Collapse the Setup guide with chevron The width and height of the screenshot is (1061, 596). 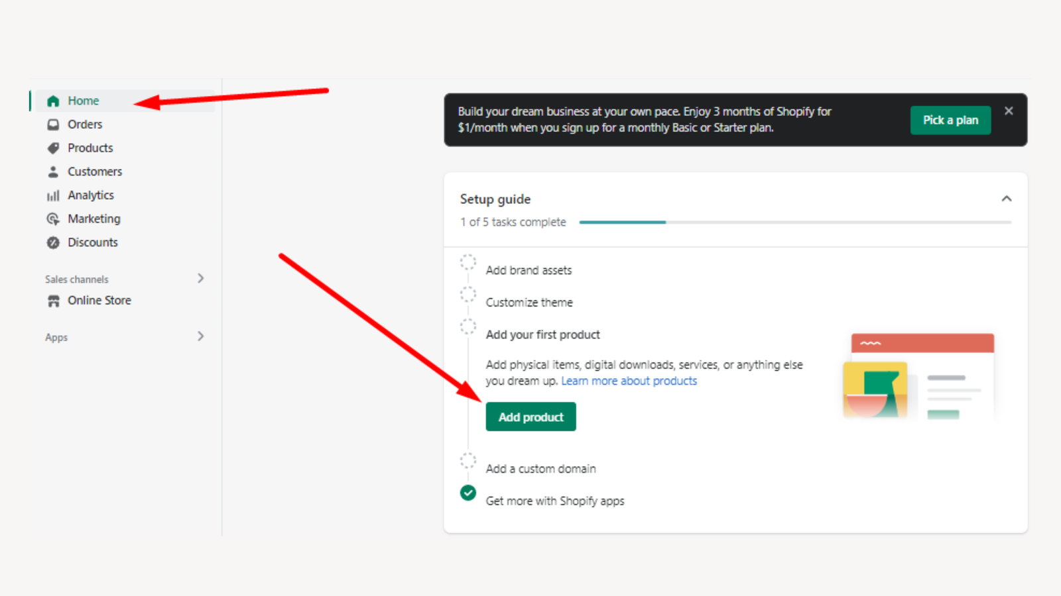click(x=1006, y=199)
